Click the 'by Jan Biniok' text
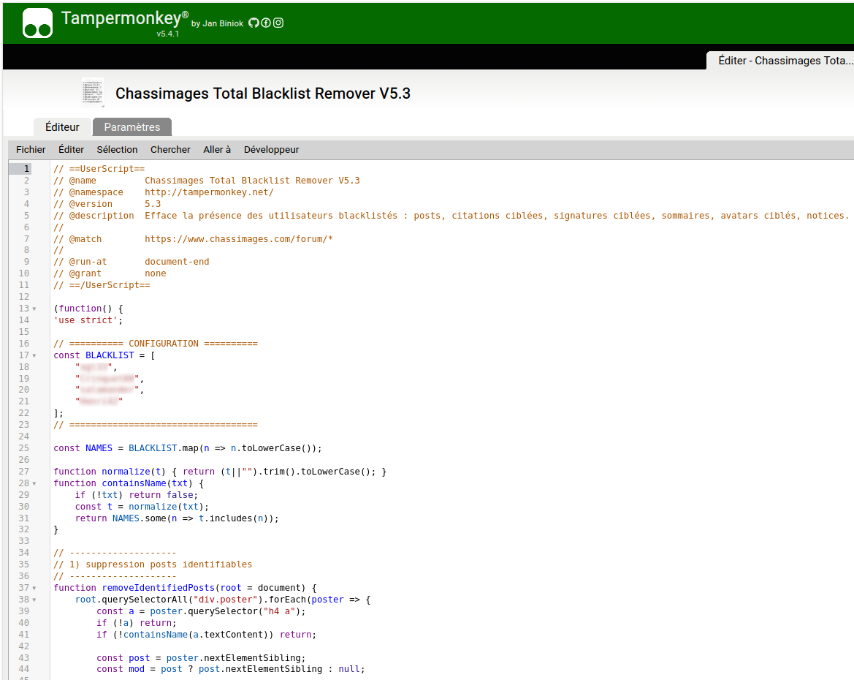This screenshot has width=854, height=680. point(217,23)
